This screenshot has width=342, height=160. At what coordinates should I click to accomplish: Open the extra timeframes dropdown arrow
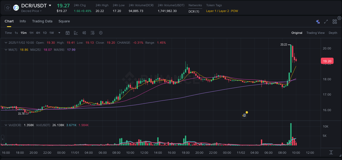tap(59, 33)
